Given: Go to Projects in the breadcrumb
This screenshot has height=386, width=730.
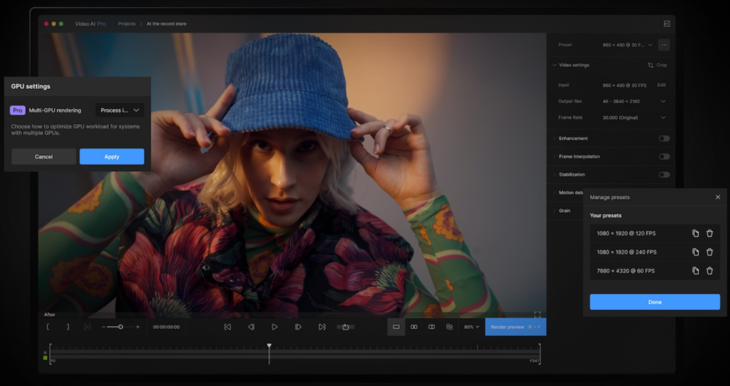Looking at the screenshot, I should pyautogui.click(x=127, y=24).
